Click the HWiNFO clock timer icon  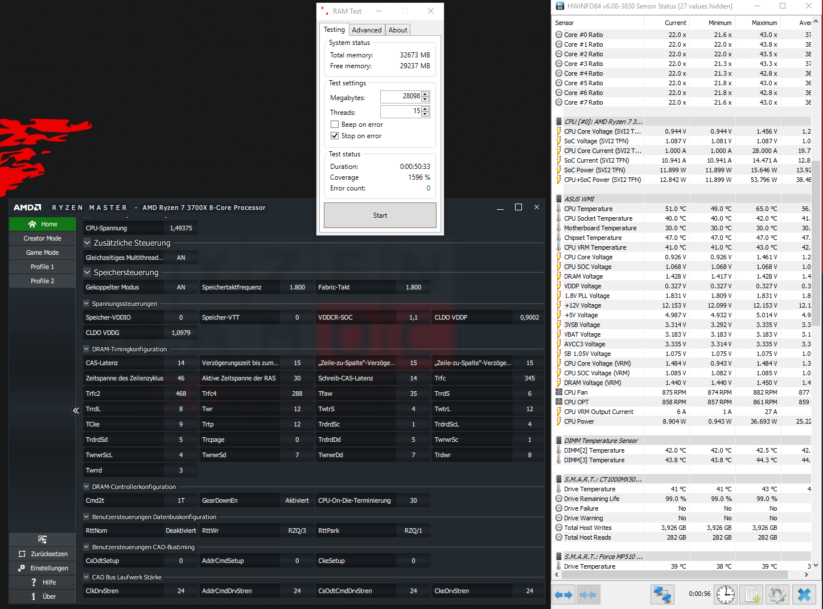[x=726, y=594]
